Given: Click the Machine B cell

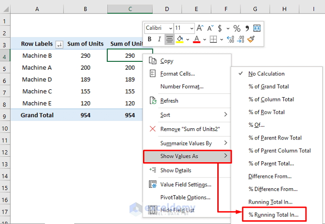Looking at the screenshot, I should [37, 56].
